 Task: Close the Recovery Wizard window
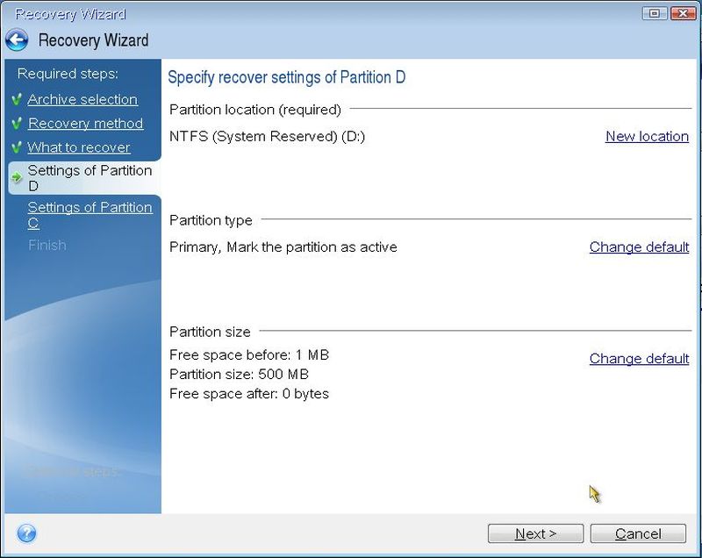pyautogui.click(x=681, y=13)
